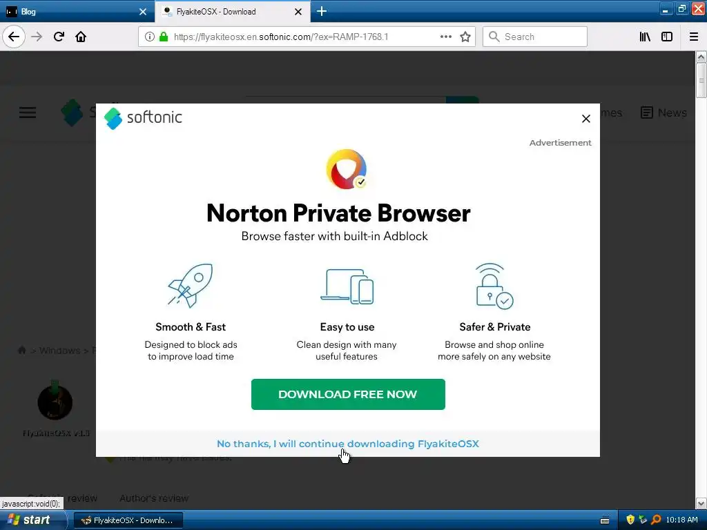Close the Norton advertisement popup
707x530 pixels.
[x=585, y=119]
